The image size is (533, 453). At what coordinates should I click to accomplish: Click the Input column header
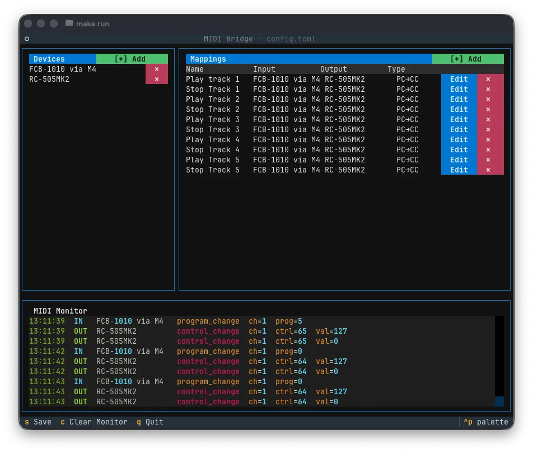pyautogui.click(x=264, y=69)
